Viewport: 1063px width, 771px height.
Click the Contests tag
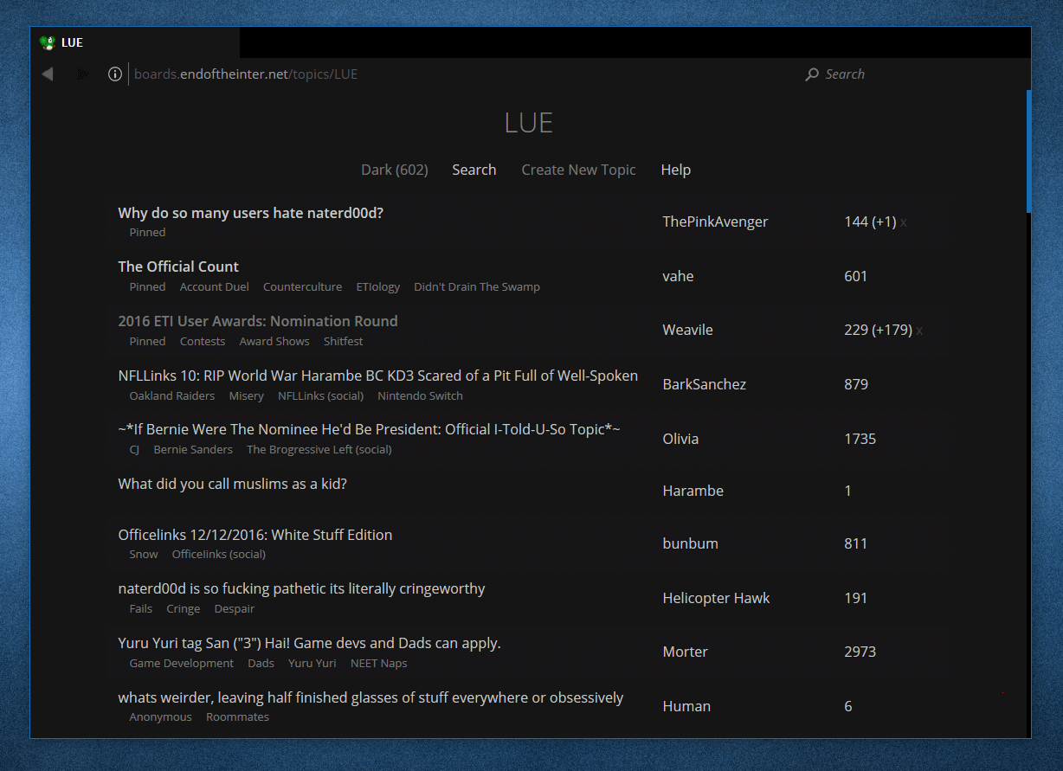[x=203, y=342]
